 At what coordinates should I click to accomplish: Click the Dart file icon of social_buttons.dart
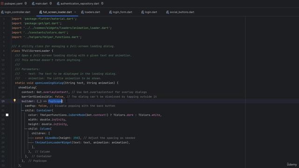coord(167,12)
